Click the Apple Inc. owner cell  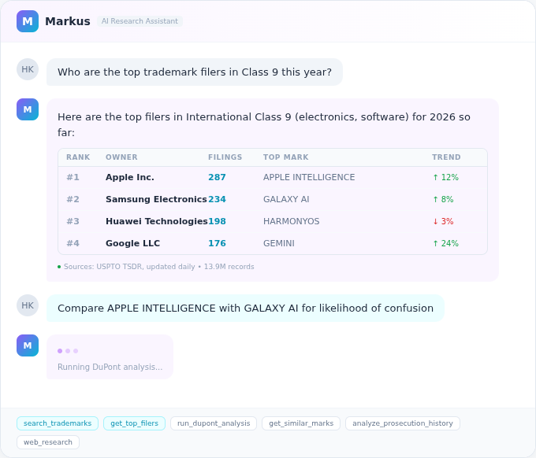pos(130,177)
